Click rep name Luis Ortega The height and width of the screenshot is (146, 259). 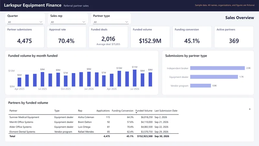[84, 127]
